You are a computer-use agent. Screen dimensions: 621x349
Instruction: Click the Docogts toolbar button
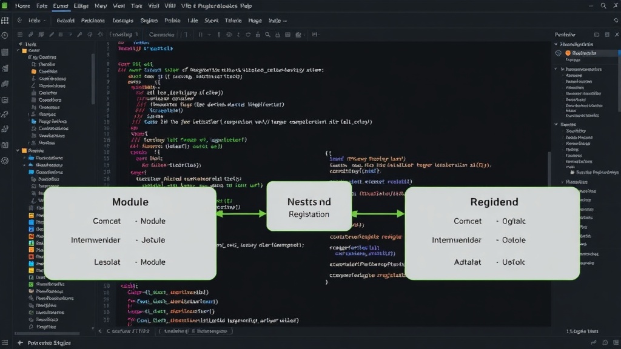click(x=123, y=21)
